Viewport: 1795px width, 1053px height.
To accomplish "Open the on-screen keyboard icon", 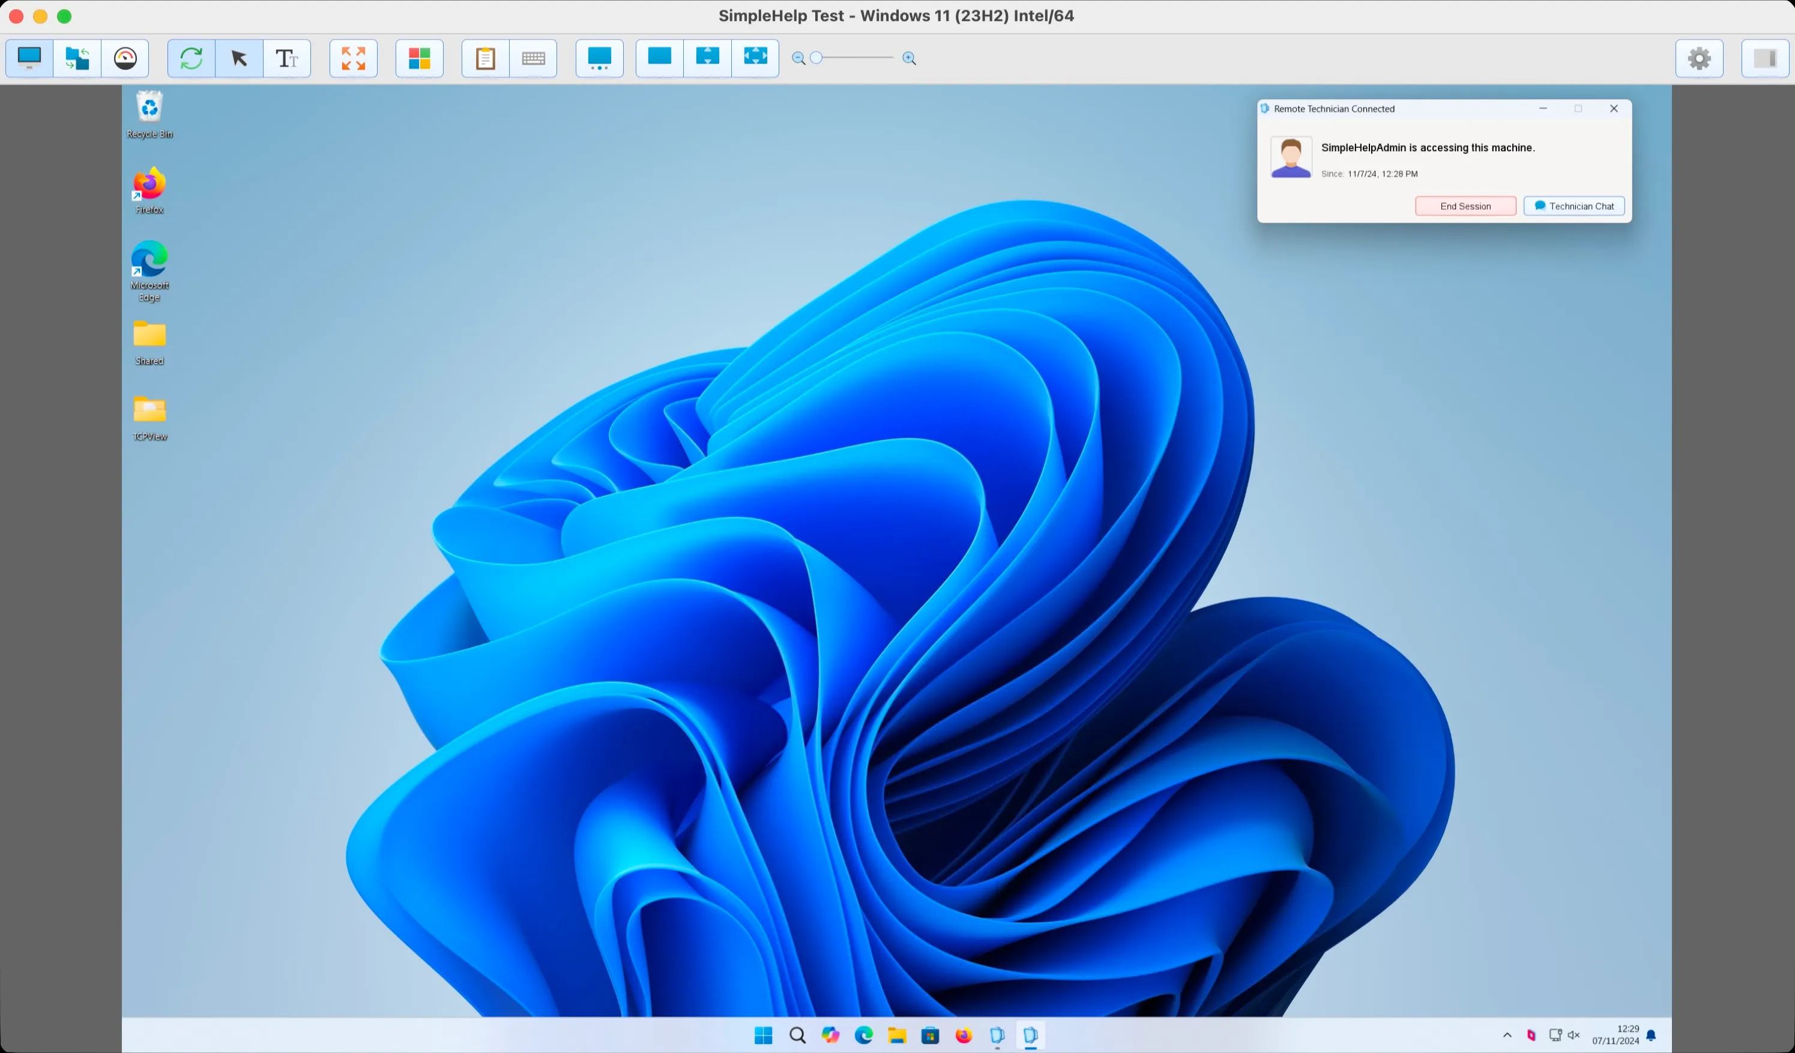I will click(x=534, y=58).
